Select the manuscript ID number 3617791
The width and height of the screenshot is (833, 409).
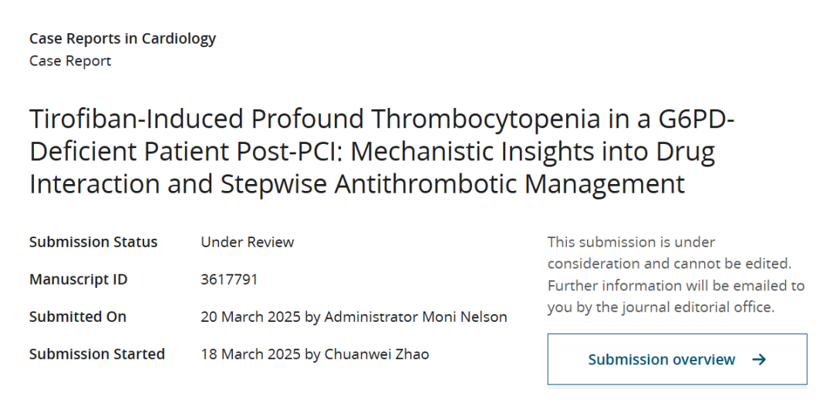(229, 280)
